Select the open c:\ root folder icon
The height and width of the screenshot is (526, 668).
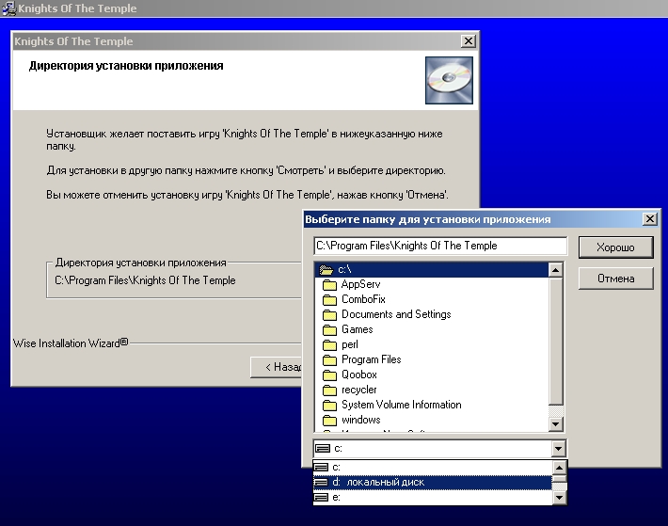(326, 270)
